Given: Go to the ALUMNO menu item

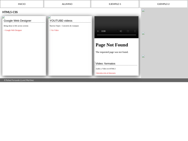Looking at the screenshot, I should (67, 4).
